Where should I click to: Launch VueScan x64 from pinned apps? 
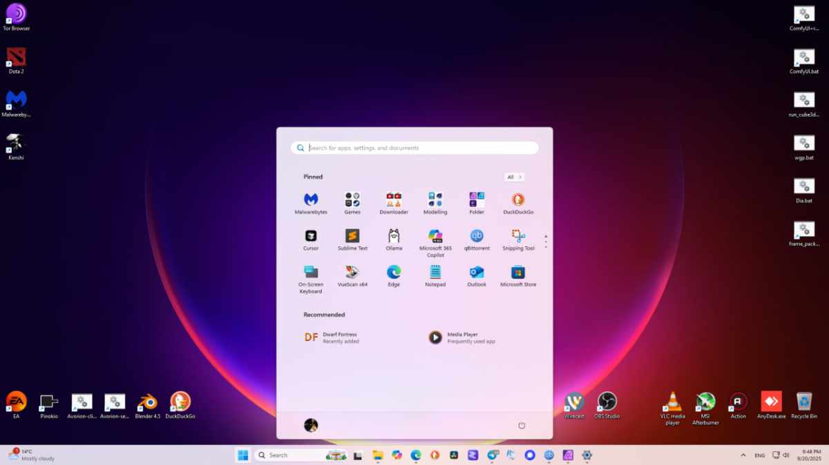352,272
